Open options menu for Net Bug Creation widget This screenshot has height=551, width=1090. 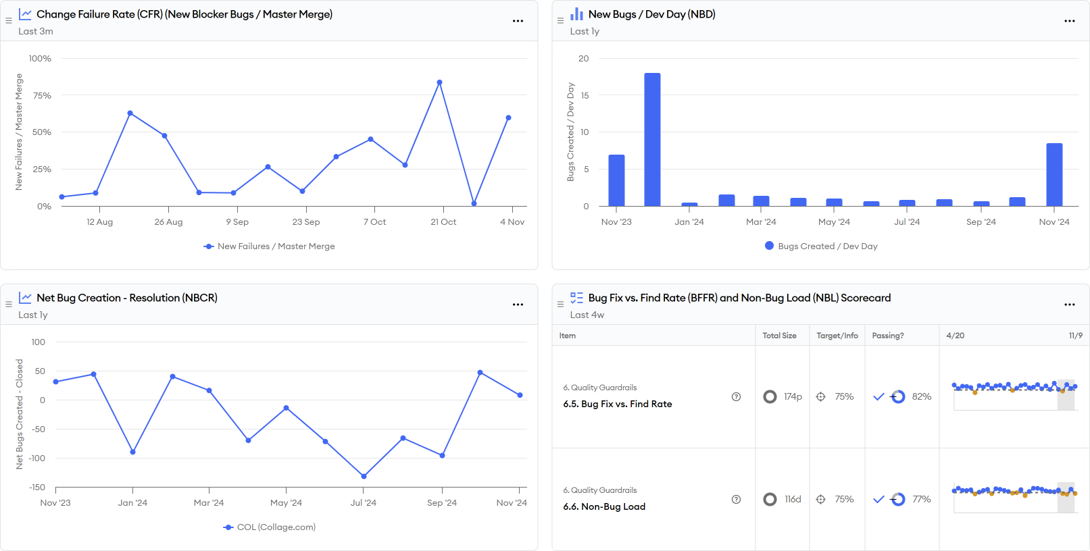[x=518, y=305]
